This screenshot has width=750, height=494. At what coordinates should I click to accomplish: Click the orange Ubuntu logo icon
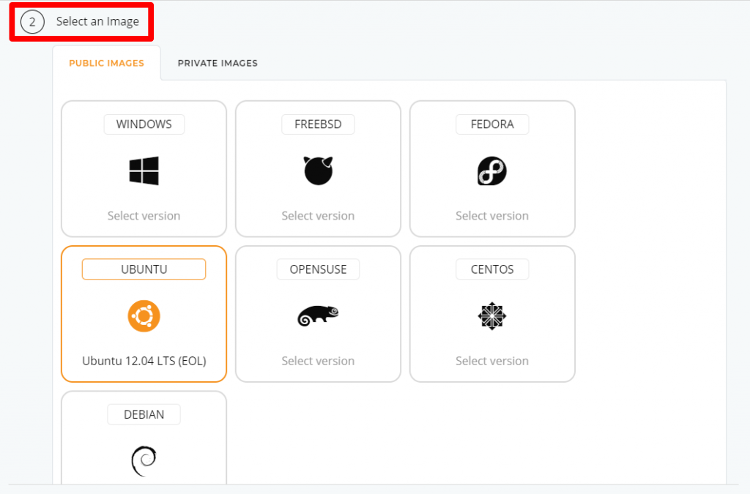point(144,316)
